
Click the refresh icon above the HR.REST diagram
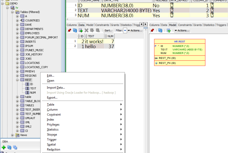tap(160, 31)
